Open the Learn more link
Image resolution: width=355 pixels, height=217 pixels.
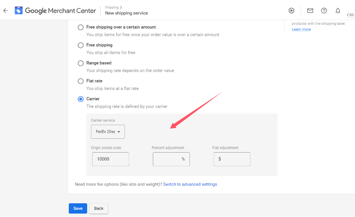point(301,29)
